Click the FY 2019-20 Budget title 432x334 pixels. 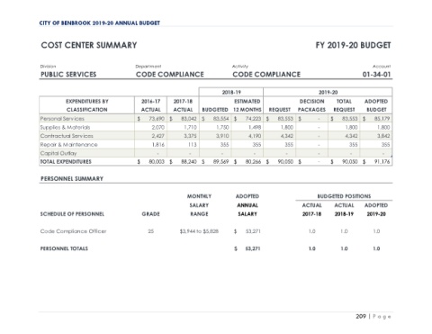(x=353, y=45)
